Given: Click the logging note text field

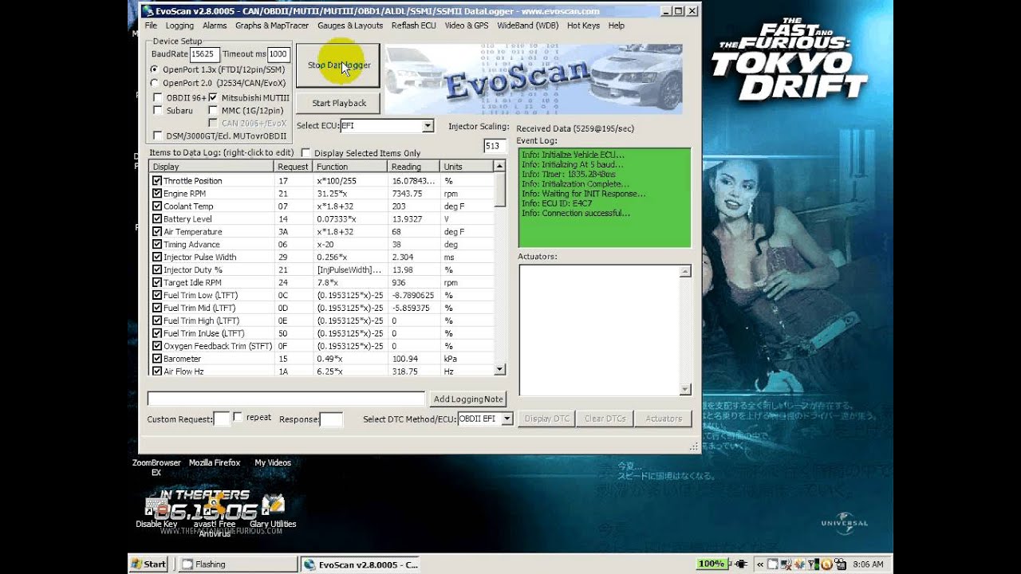Looking at the screenshot, I should [286, 399].
